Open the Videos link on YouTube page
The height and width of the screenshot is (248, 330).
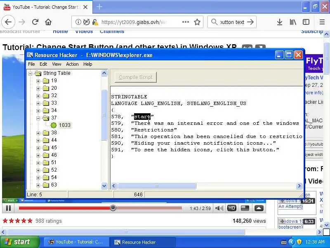pyautogui.click(x=84, y=31)
